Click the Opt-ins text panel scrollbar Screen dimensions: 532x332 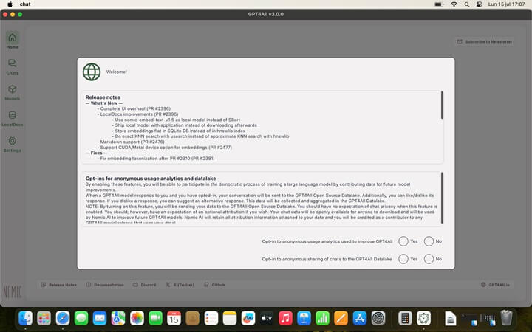pos(442,198)
